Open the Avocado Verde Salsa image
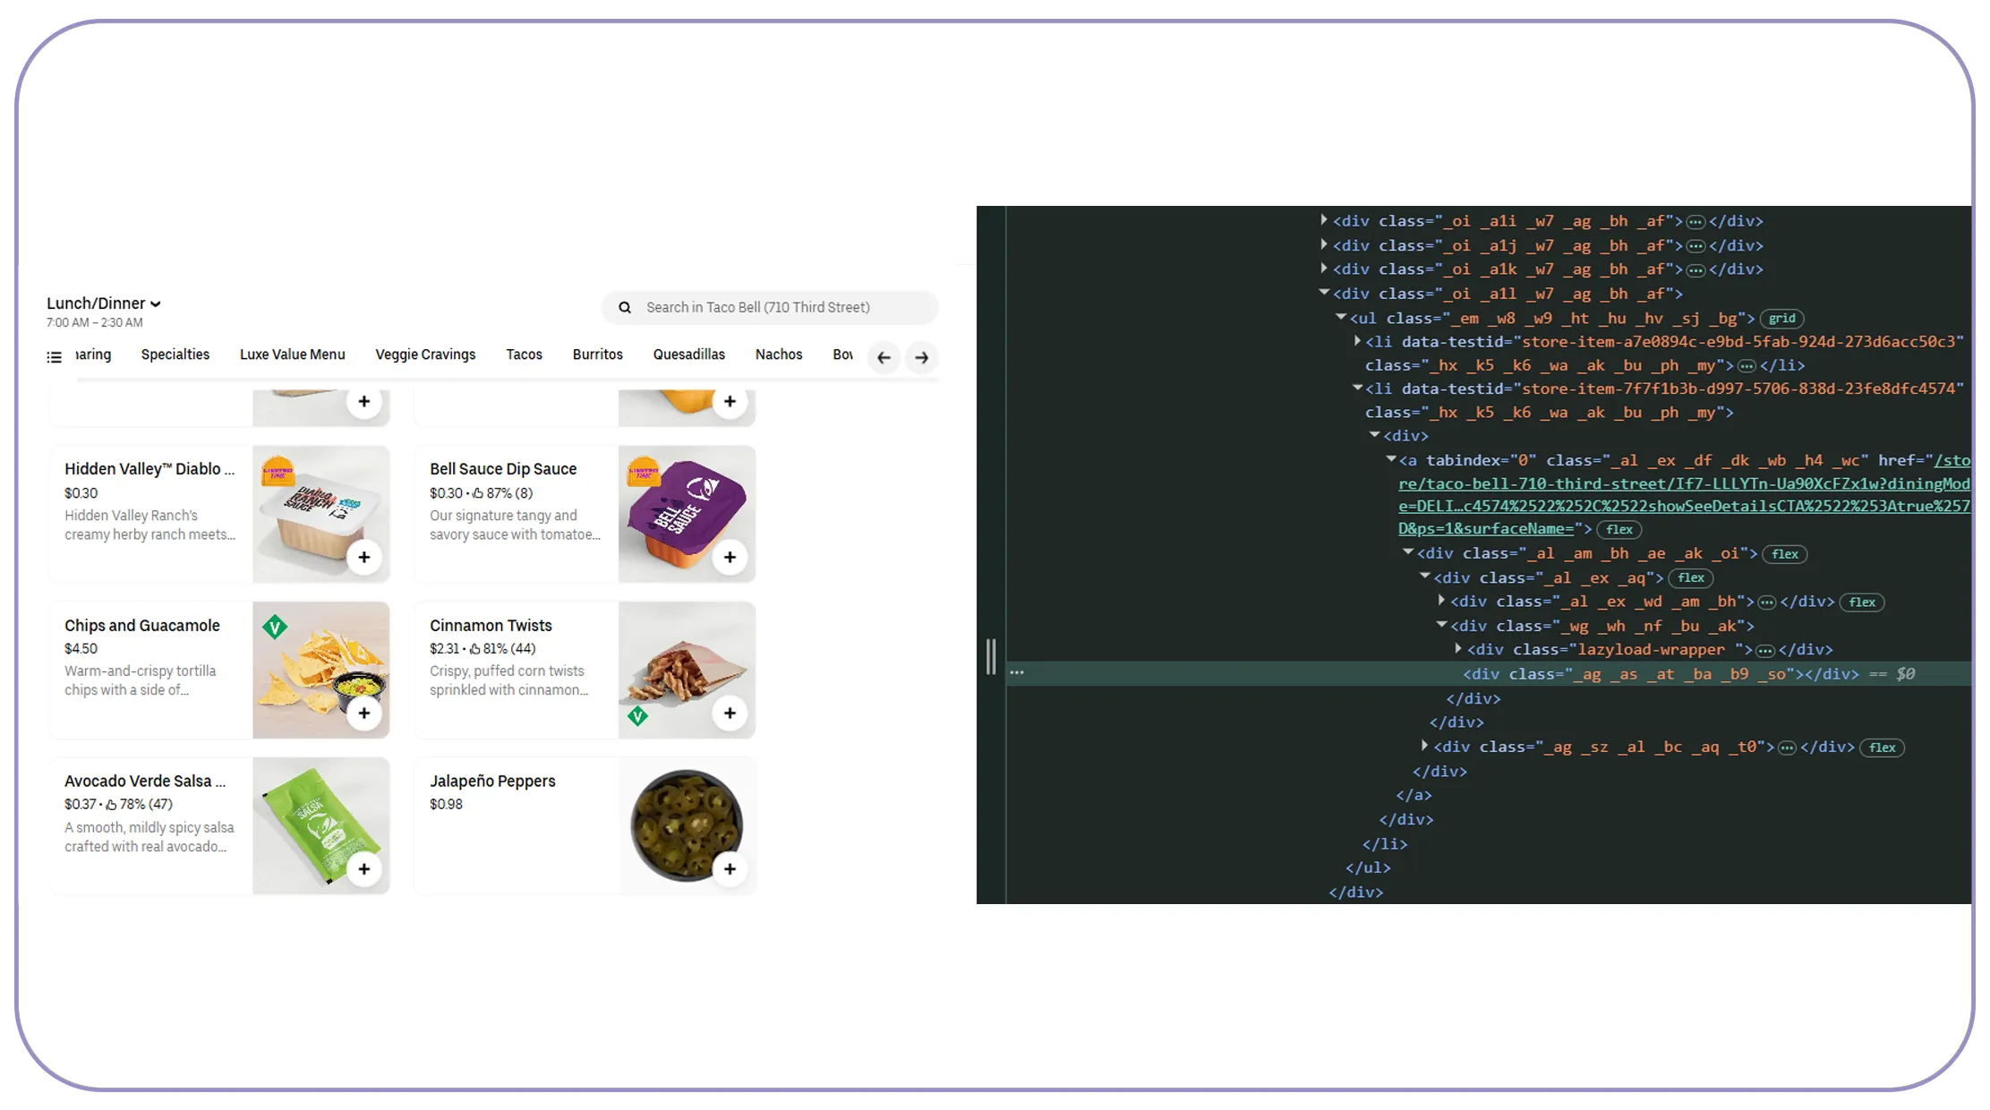 click(x=320, y=825)
